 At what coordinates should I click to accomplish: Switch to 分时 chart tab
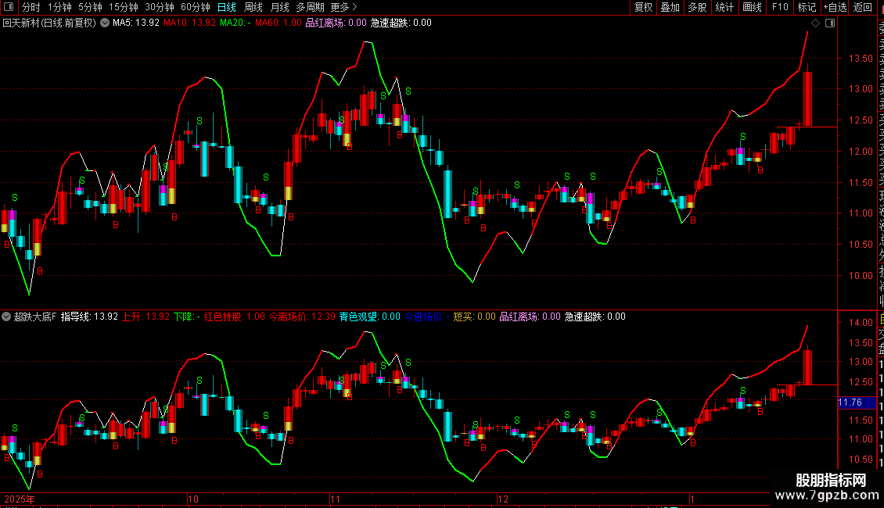[31, 7]
